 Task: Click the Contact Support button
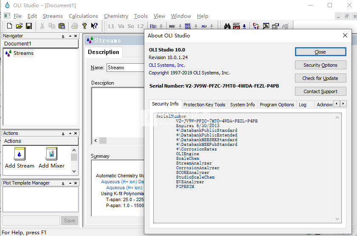[320, 91]
